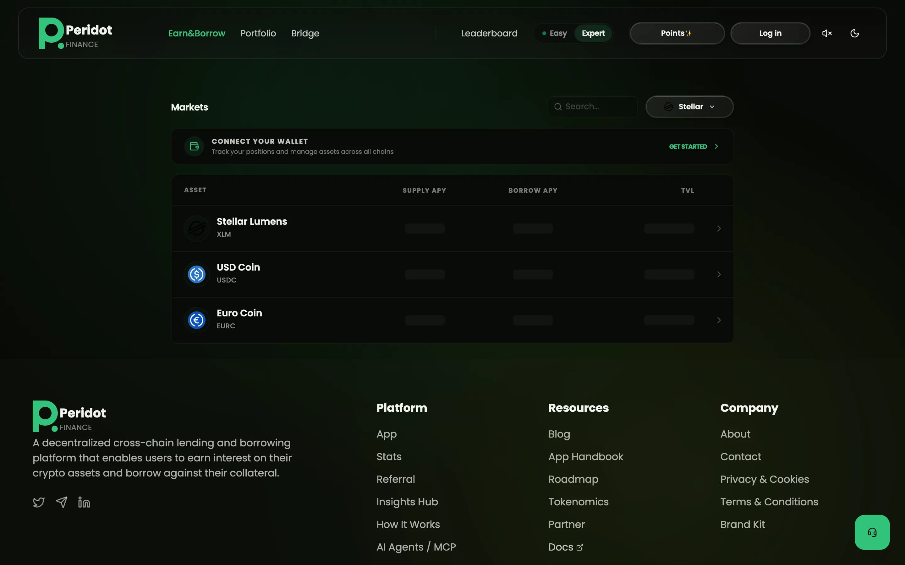The width and height of the screenshot is (905, 565).
Task: Click the USD Coin asset name
Action: (238, 267)
